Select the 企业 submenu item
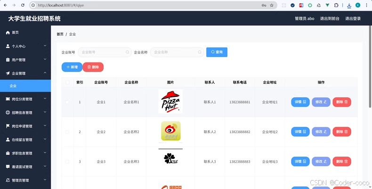Viewport: 372px width, 189px height. [x=25, y=86]
